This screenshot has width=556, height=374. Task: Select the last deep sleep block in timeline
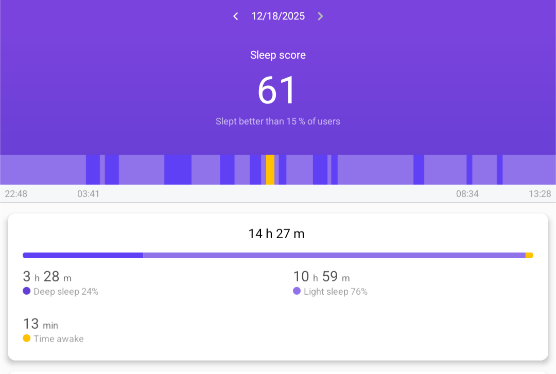coord(499,170)
